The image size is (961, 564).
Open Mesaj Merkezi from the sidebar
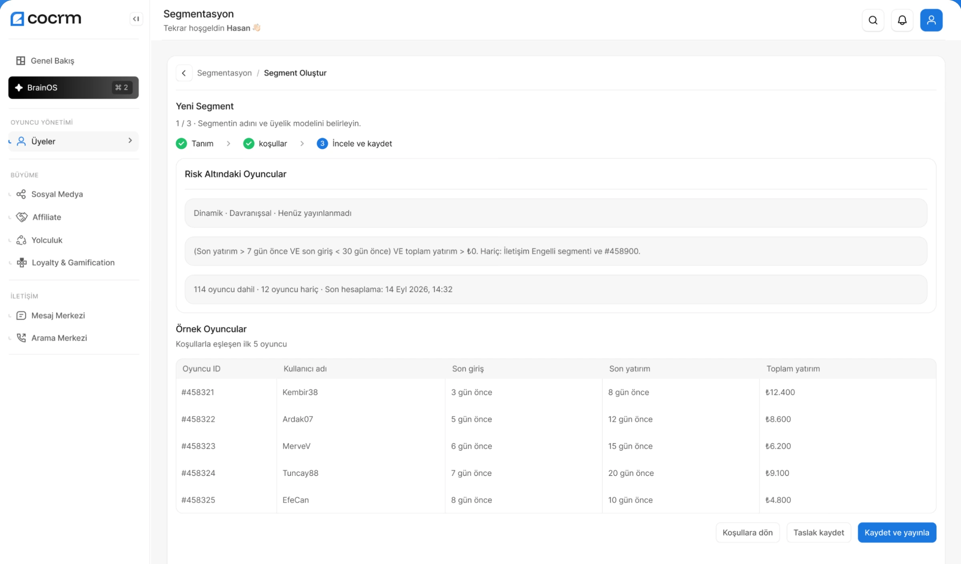[x=73, y=316]
